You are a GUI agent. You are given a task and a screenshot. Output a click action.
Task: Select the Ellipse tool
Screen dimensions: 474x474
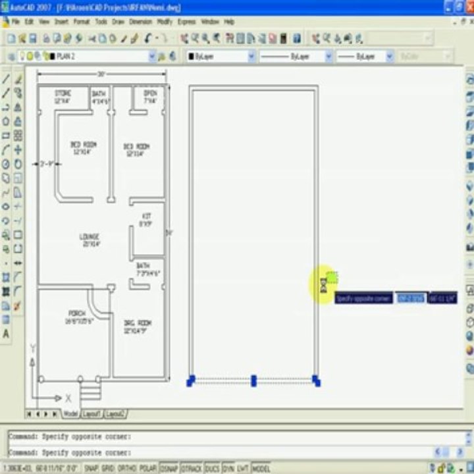click(6, 207)
